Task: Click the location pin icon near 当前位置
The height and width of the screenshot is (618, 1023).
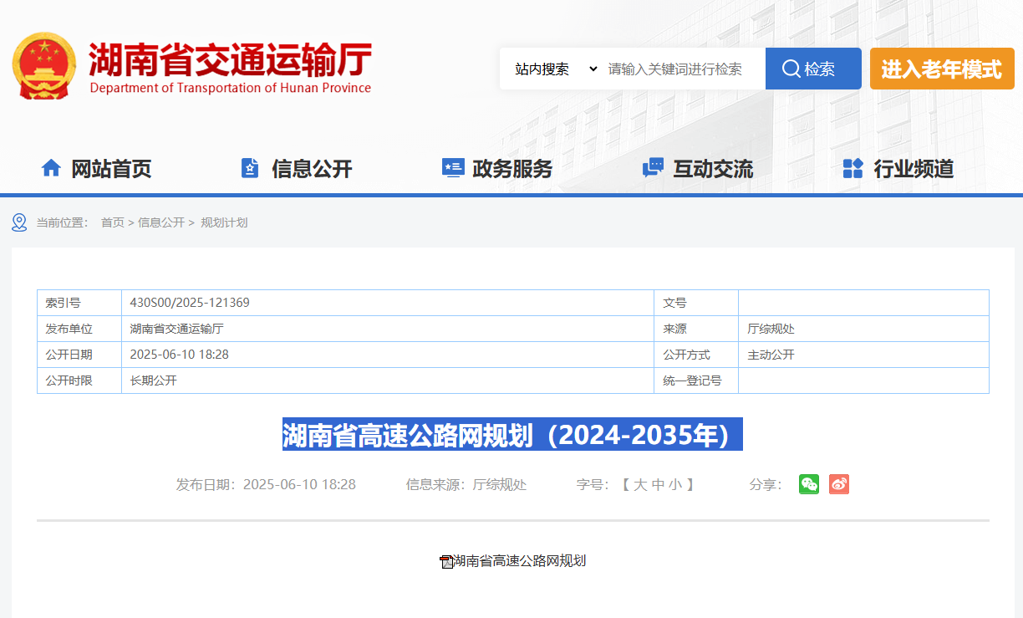Action: 18,222
